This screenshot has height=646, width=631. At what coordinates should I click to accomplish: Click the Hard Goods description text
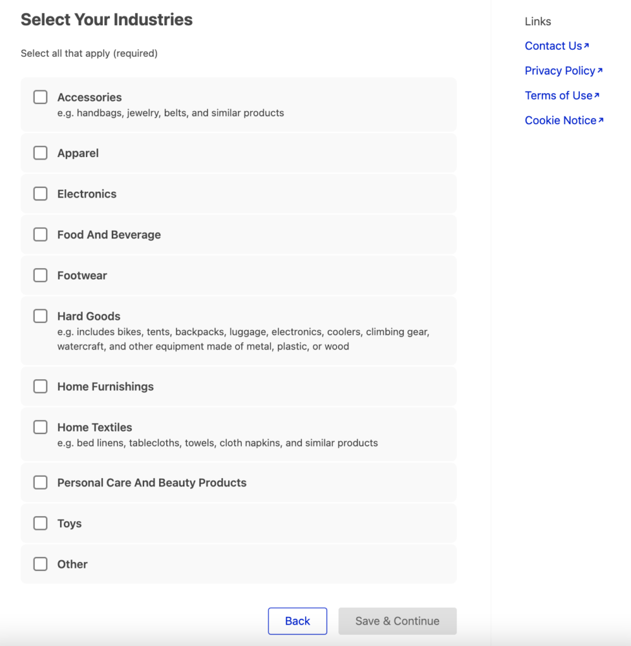point(243,339)
